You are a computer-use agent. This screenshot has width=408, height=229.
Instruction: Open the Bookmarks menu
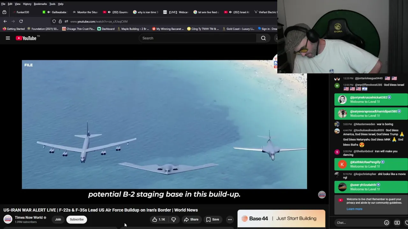pos(40,4)
